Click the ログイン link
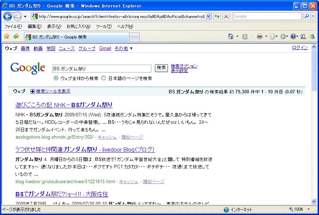The height and width of the screenshot is (215, 319). pyautogui.click(x=300, y=48)
